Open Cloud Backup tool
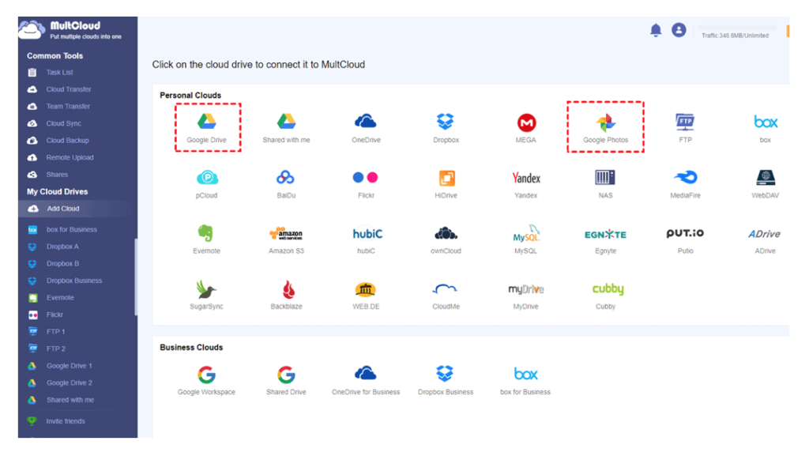 pos(67,141)
